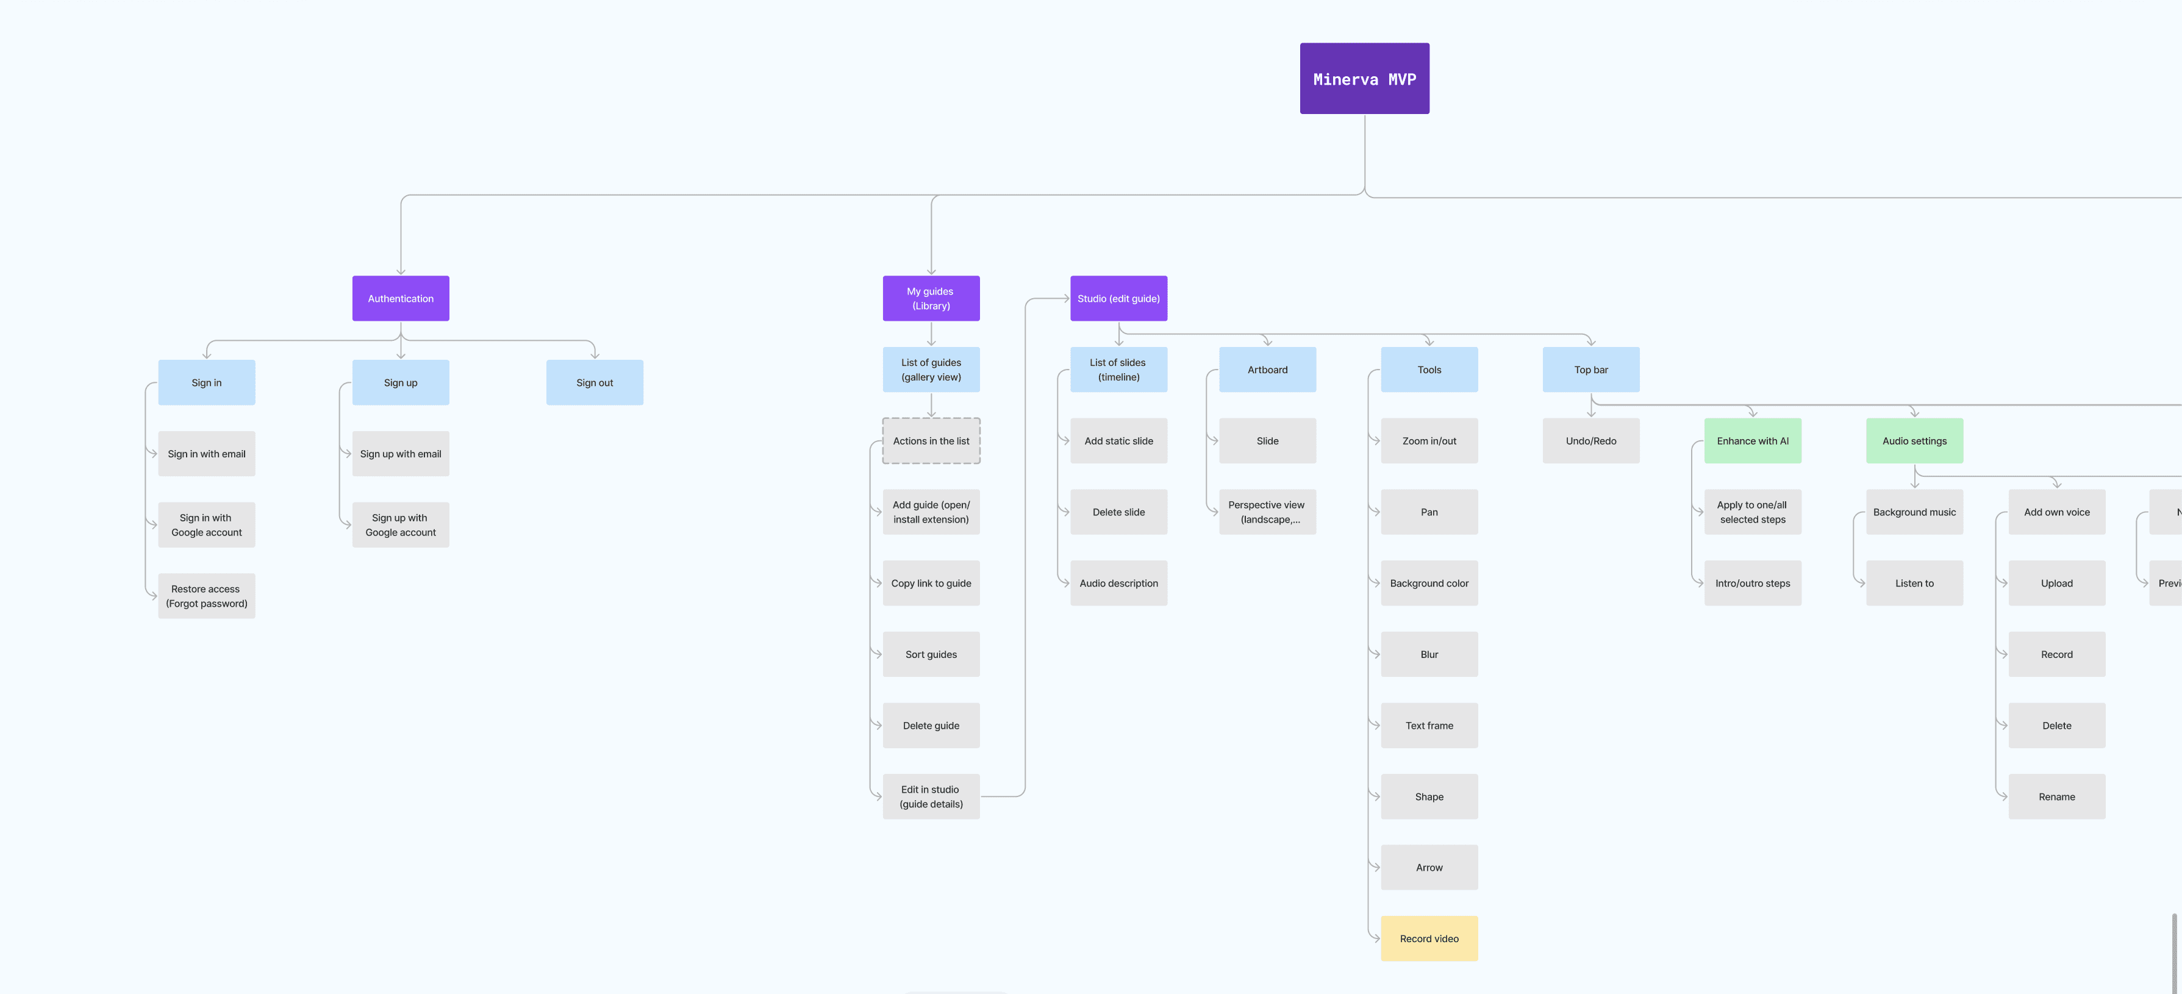Click the Sign out node
The height and width of the screenshot is (994, 2182).
point(594,383)
